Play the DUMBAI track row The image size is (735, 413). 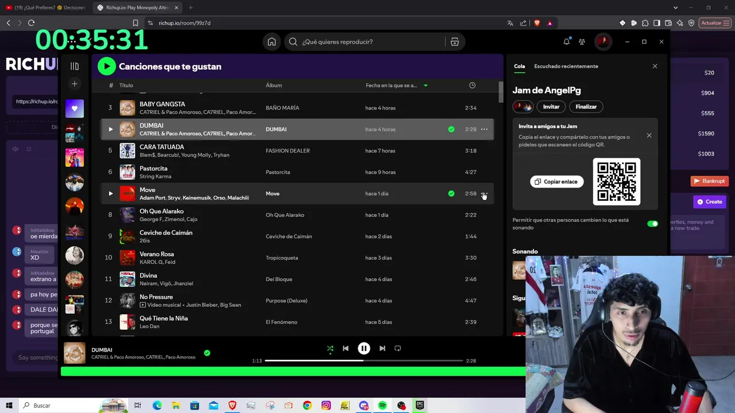coord(110,129)
